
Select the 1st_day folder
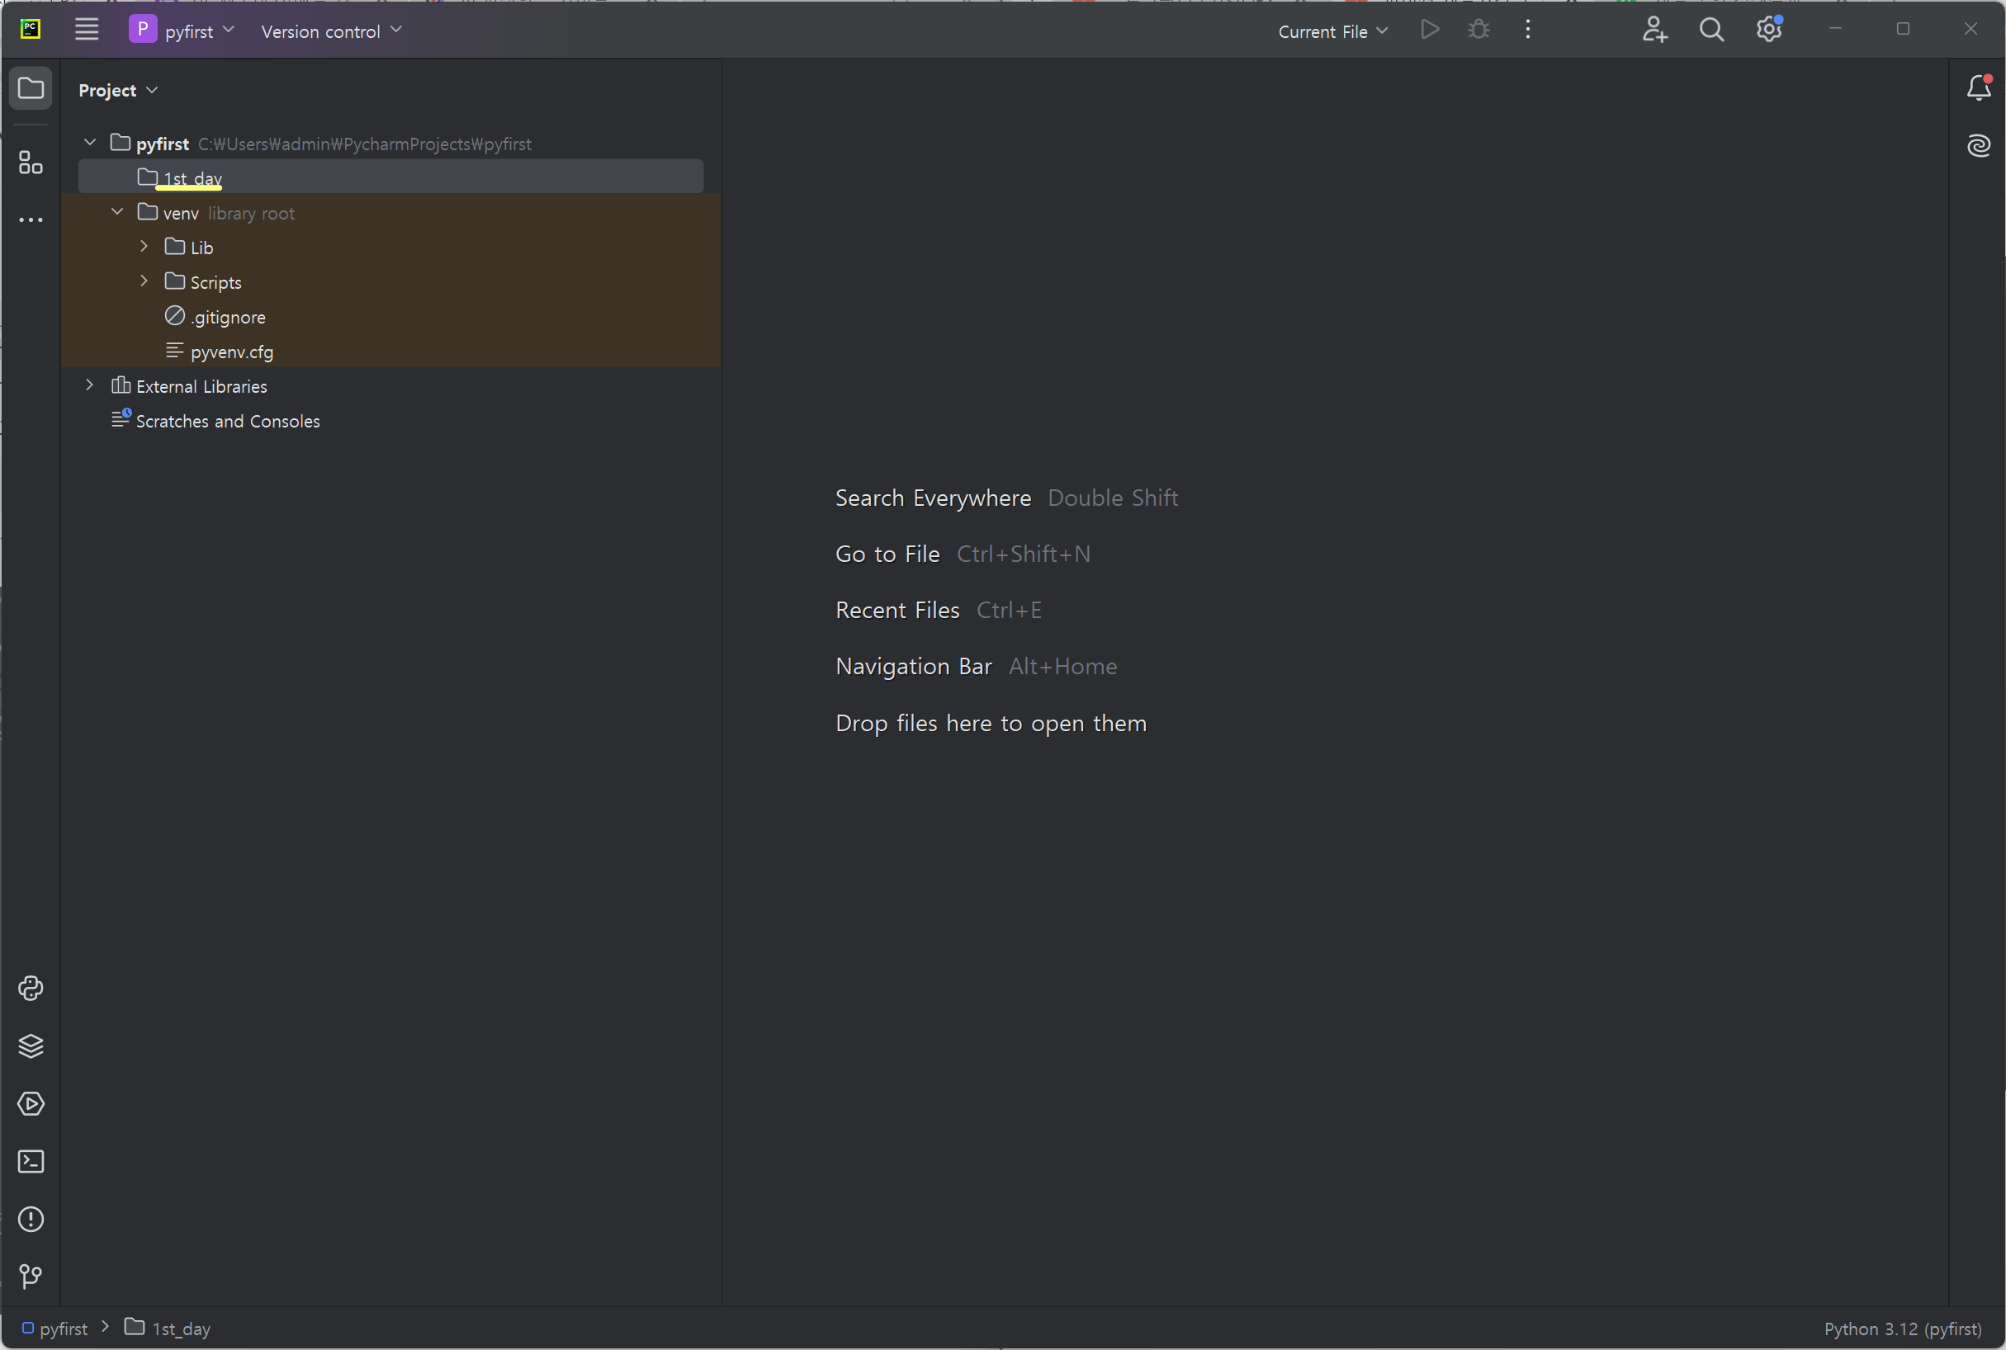tap(391, 177)
